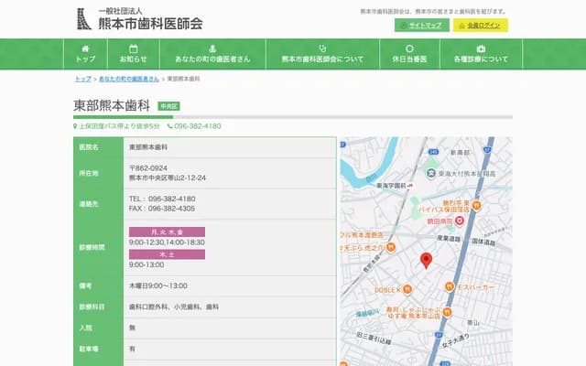Viewport: 586px width, 366px height.
Task: Click the 中央区 ward badge
Action: pos(168,106)
